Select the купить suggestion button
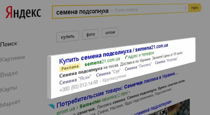 point(67,37)
